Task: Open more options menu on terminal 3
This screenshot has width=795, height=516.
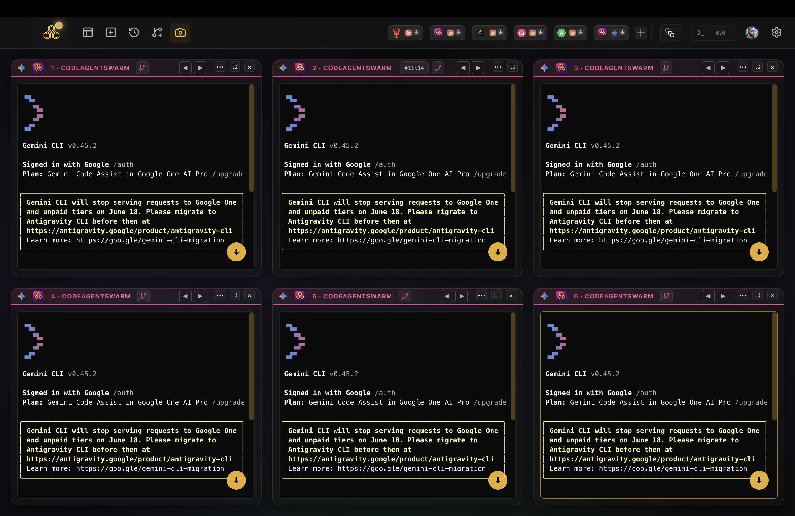Action: (x=743, y=67)
